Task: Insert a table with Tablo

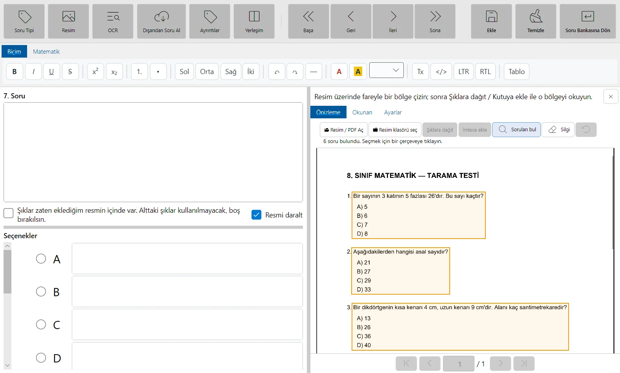Action: pos(516,72)
